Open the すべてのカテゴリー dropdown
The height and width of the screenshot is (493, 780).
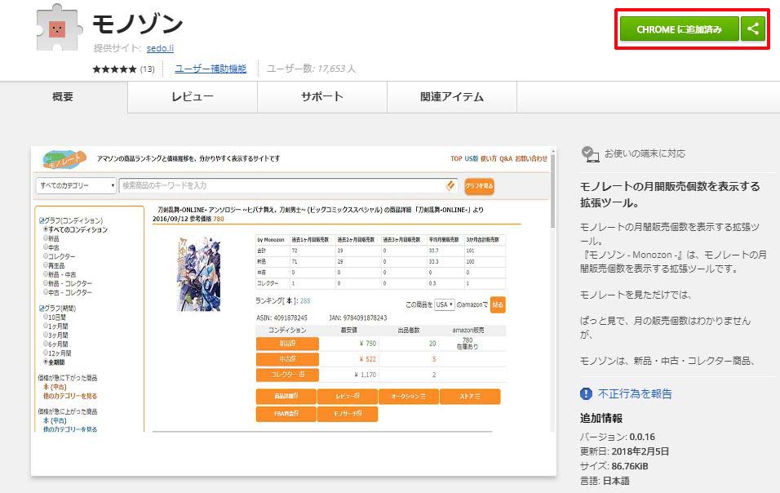click(x=76, y=185)
